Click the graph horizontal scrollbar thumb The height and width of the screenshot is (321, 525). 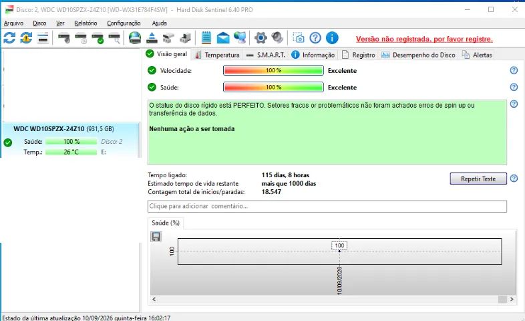click(502, 299)
